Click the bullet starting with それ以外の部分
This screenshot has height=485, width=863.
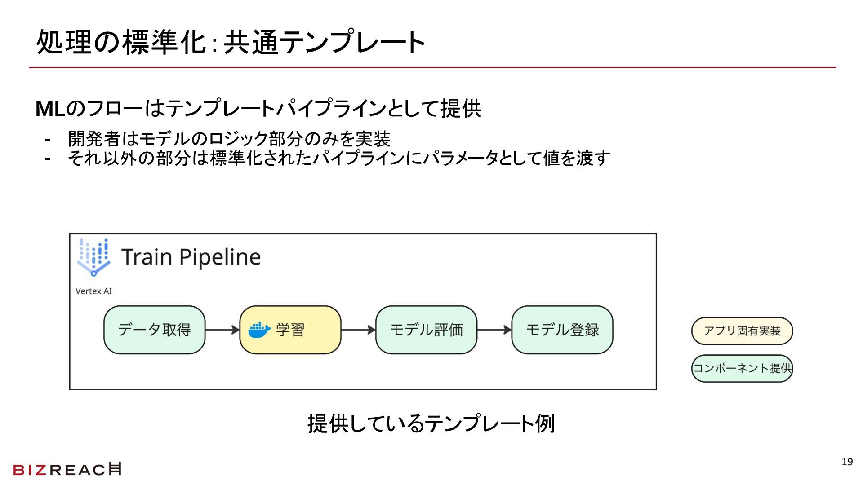point(339,158)
